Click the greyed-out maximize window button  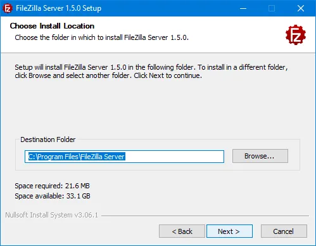coord(272,8)
